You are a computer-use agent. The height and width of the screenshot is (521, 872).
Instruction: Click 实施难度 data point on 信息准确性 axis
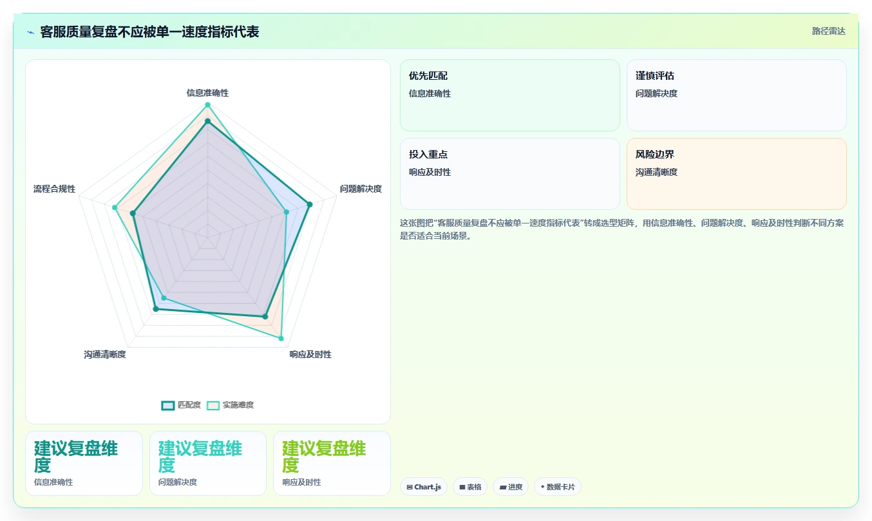[x=207, y=105]
